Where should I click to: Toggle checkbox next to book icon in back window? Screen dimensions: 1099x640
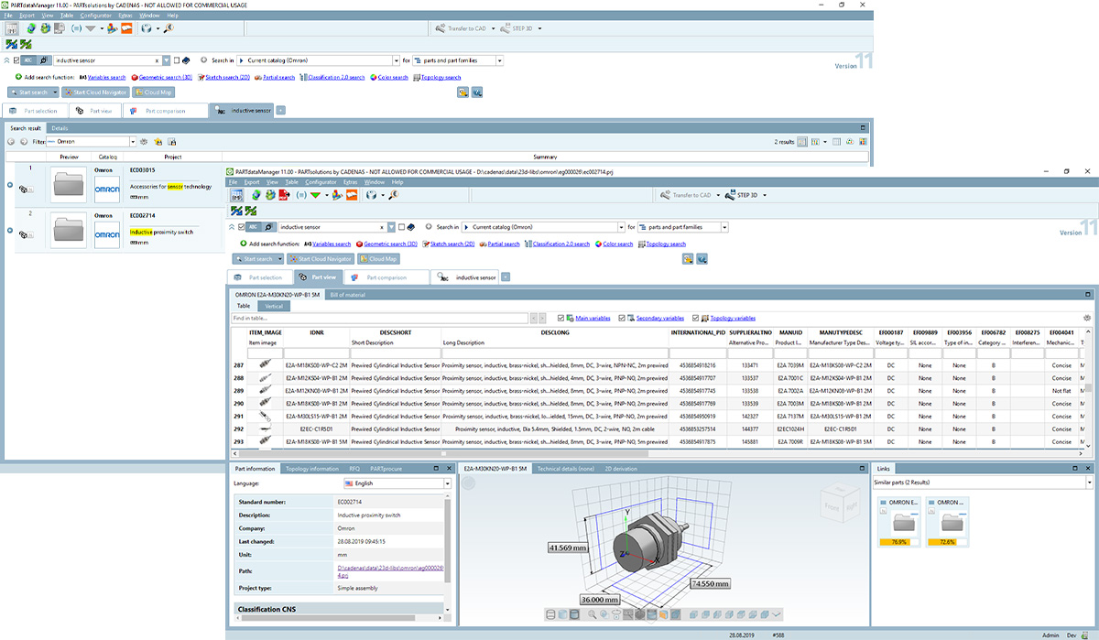tap(176, 60)
